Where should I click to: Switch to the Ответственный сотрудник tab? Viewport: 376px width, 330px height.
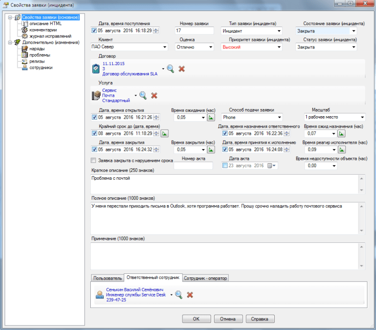(x=153, y=277)
